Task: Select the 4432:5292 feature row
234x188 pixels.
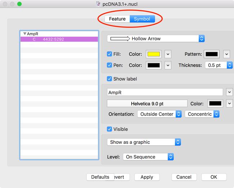Action: click(x=59, y=39)
